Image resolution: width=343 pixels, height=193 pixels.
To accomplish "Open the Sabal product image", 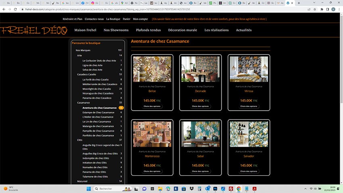I will click(x=201, y=134).
